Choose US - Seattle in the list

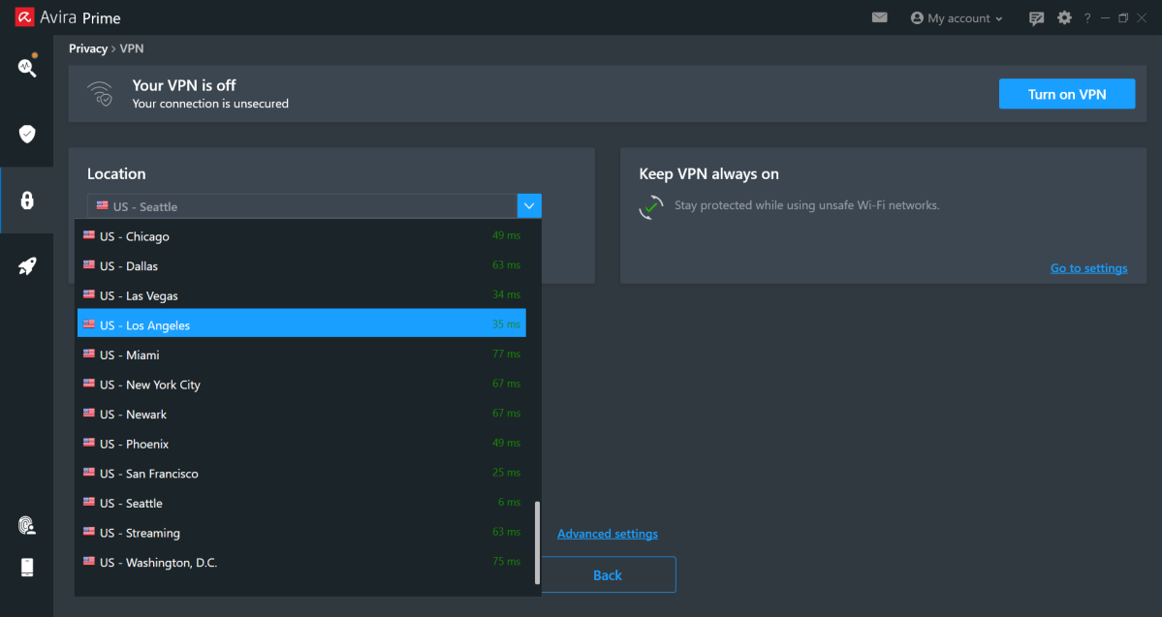[301, 502]
